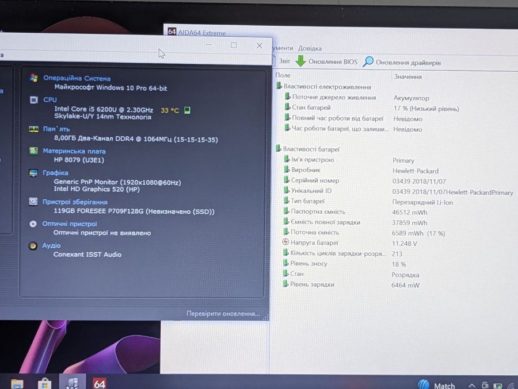
Task: Select the Паспортна ємність row
Action: point(355,212)
